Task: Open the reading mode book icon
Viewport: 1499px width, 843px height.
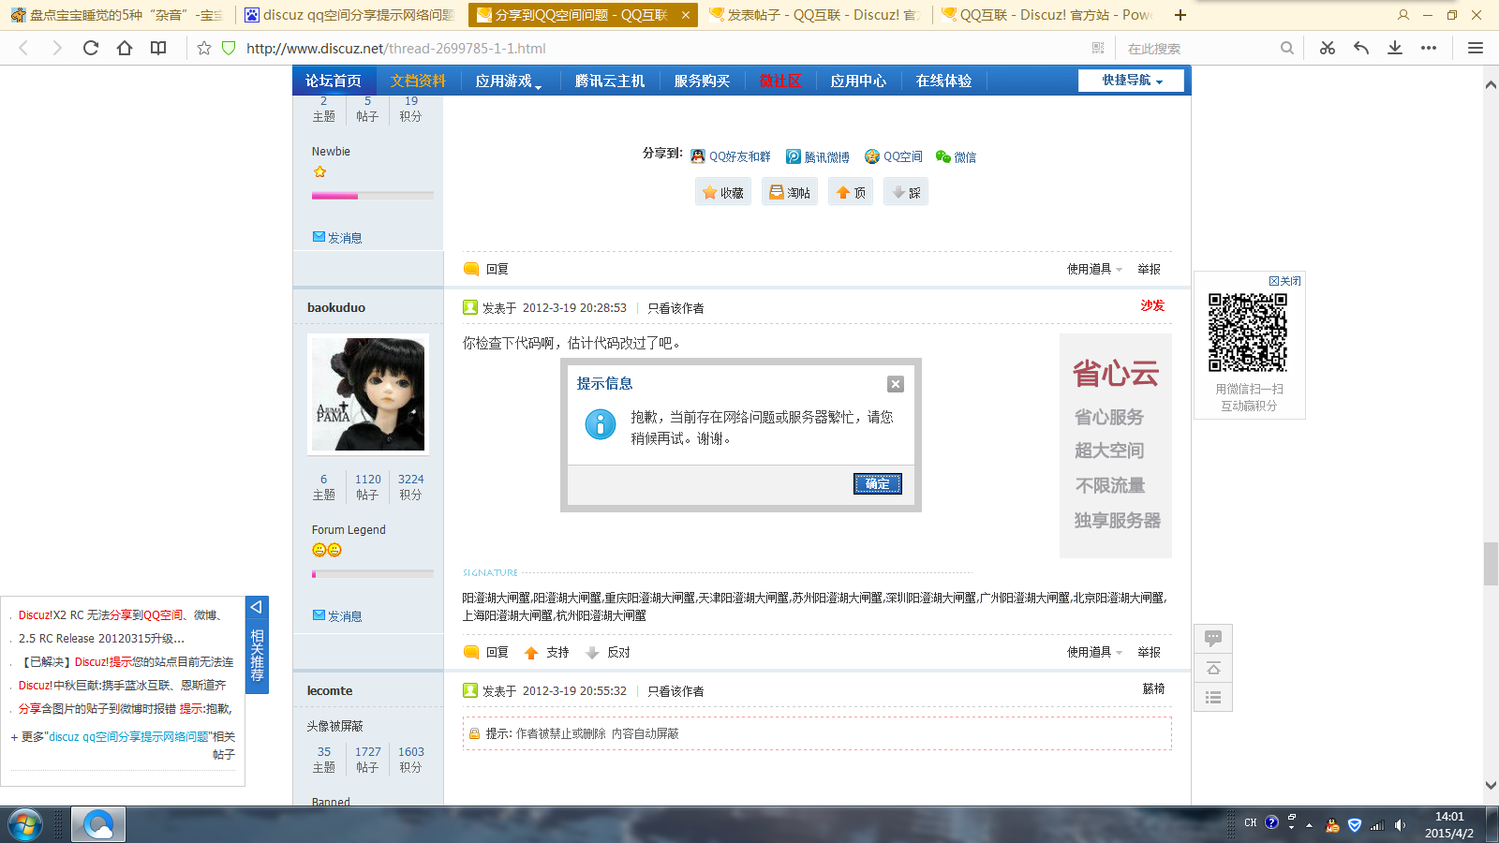Action: pyautogui.click(x=158, y=48)
